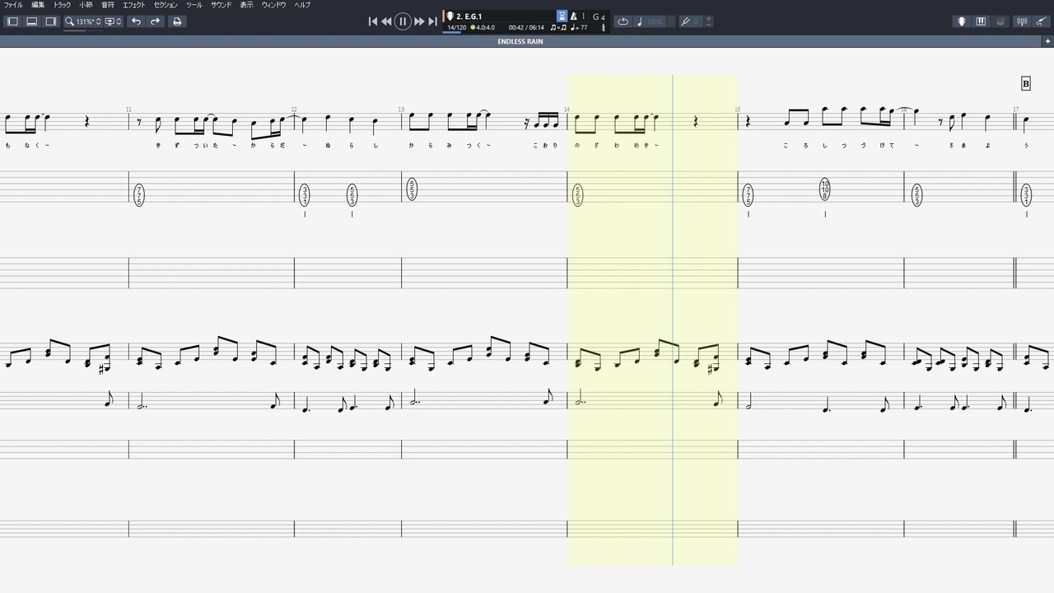Click the 00:42 / 06:14 time display

(526, 27)
